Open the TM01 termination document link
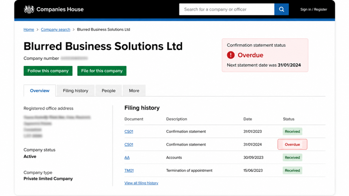 coord(129,170)
